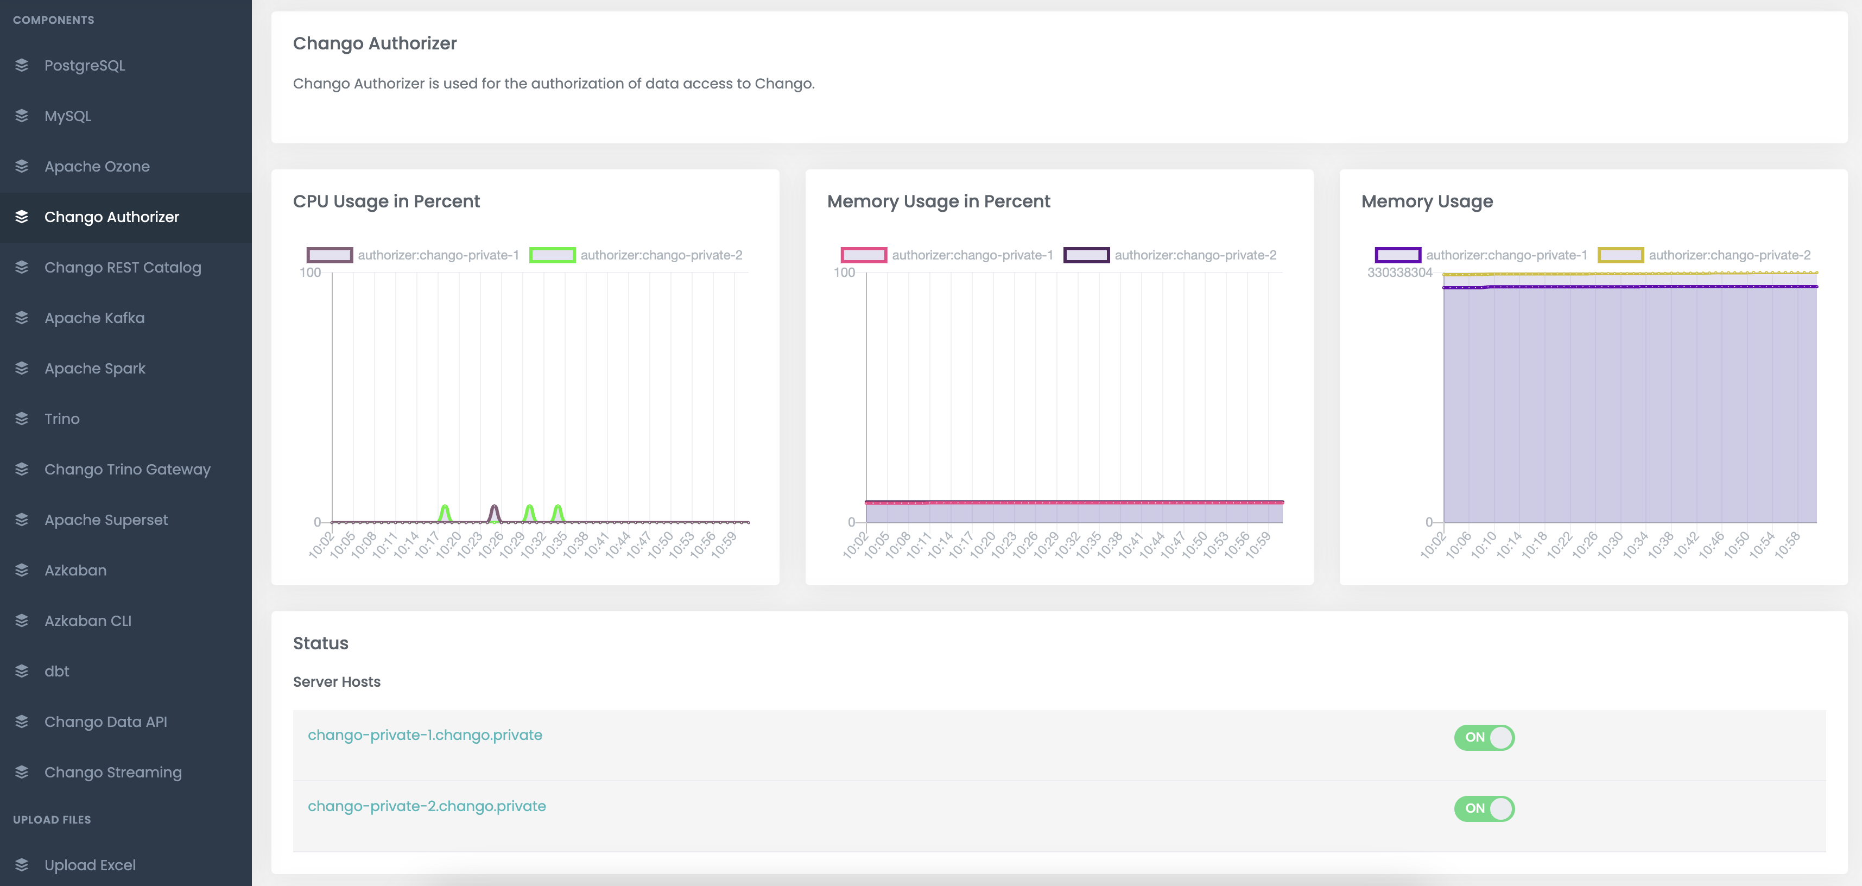This screenshot has height=886, width=1862.
Task: Toggle chango-private-2.chango.private host switch off
Action: pyautogui.click(x=1484, y=808)
